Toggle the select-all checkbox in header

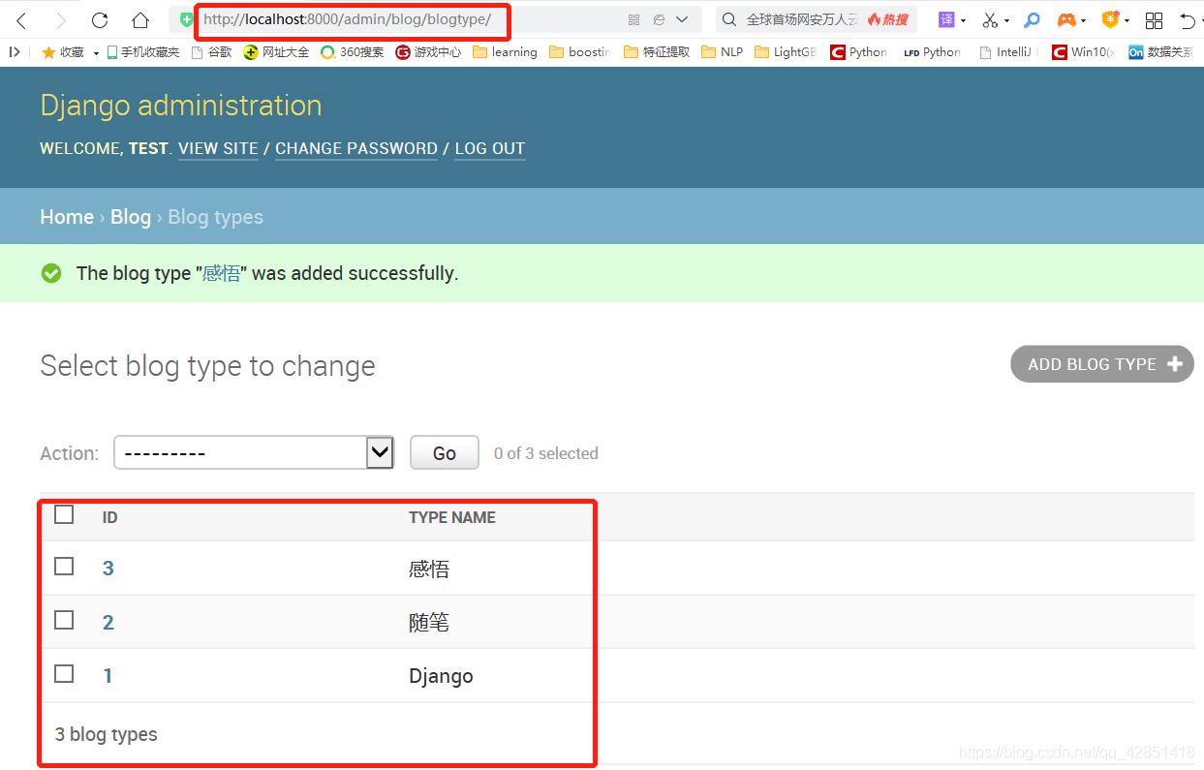(x=64, y=515)
